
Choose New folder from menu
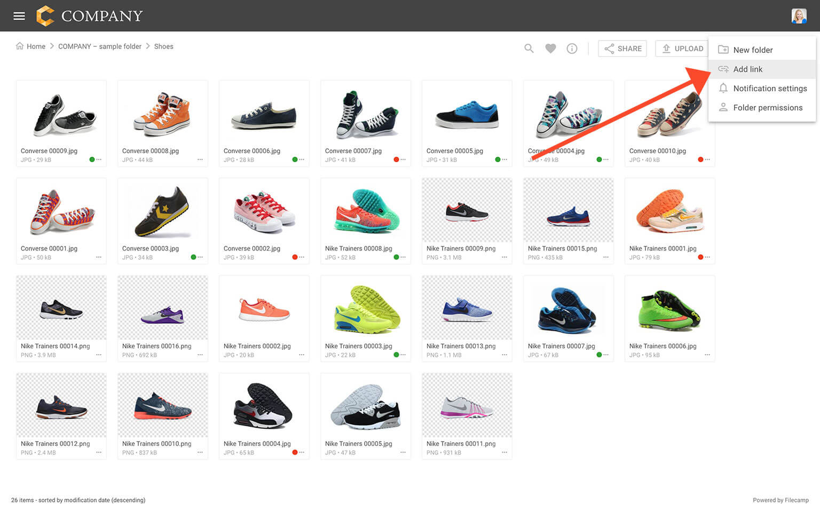[x=762, y=50]
